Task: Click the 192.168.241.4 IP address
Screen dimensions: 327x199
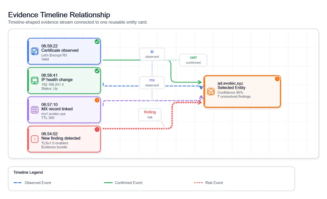Action: 53,85
